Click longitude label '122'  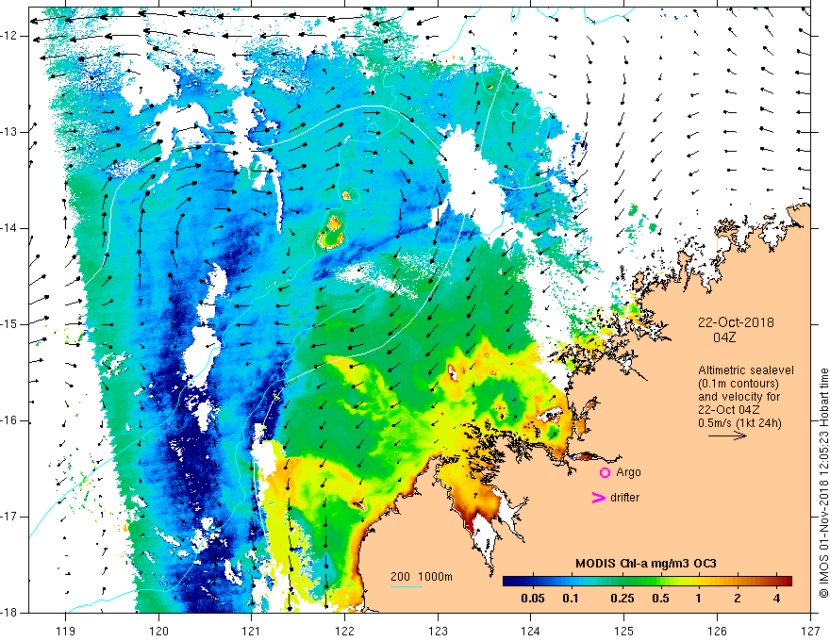344,631
